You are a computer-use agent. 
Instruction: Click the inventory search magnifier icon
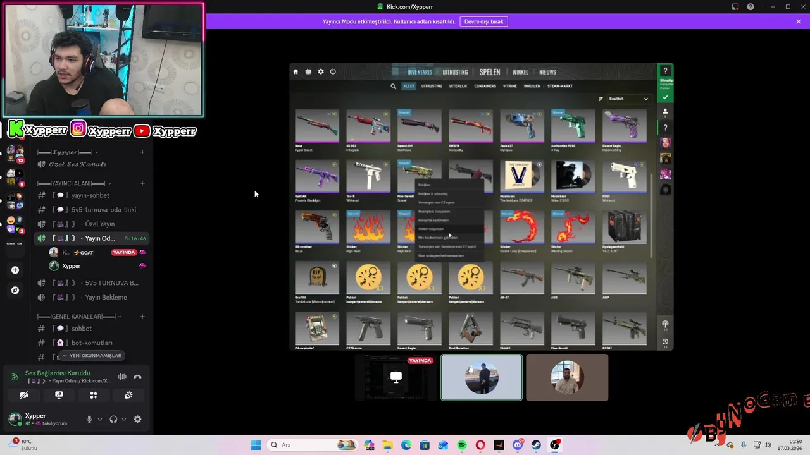coord(393,86)
